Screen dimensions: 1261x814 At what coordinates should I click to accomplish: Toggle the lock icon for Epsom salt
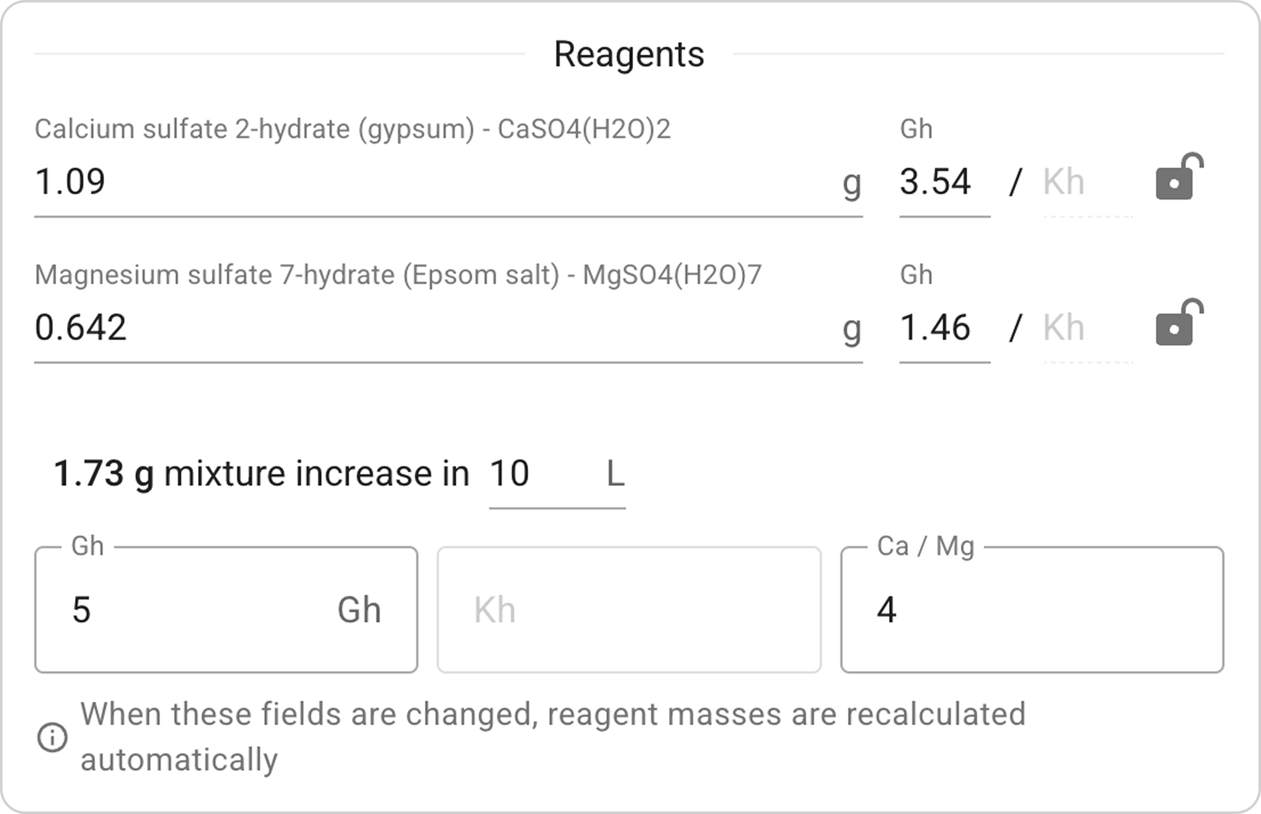[1178, 324]
